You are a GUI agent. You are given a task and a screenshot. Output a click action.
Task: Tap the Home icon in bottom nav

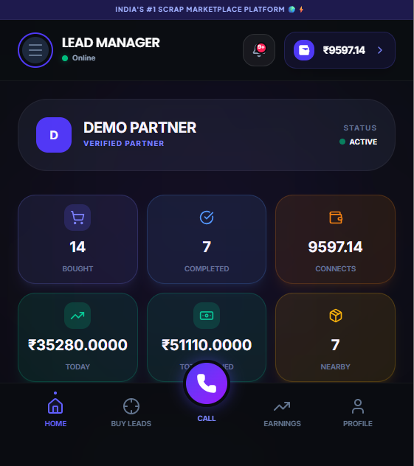(x=55, y=406)
